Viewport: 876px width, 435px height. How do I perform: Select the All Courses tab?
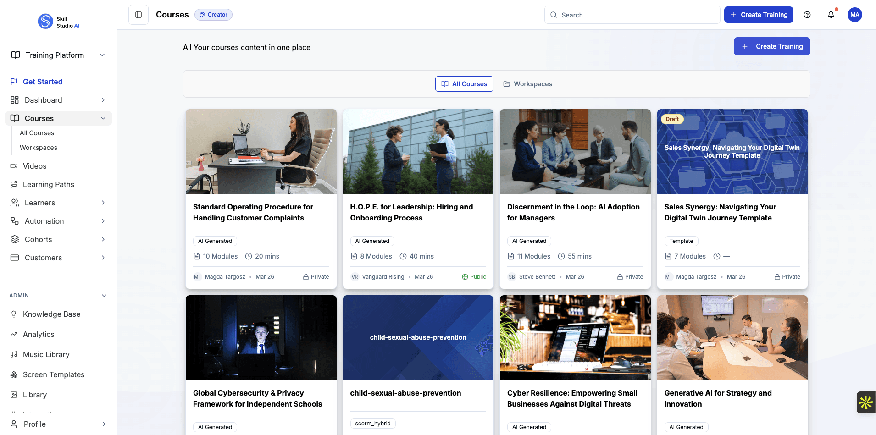(464, 84)
